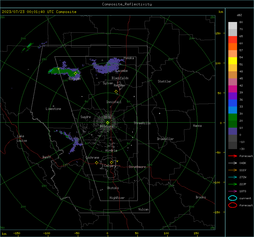Click the green 22JP arrow legend icon

[x=233, y=184]
